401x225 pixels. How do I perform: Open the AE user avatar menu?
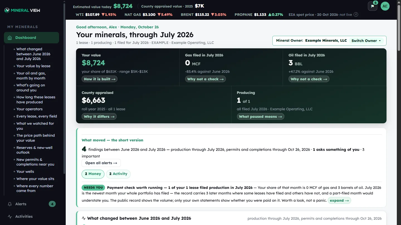coord(385,6)
